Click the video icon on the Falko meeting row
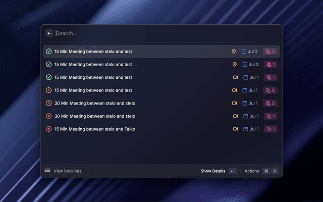 (x=235, y=129)
